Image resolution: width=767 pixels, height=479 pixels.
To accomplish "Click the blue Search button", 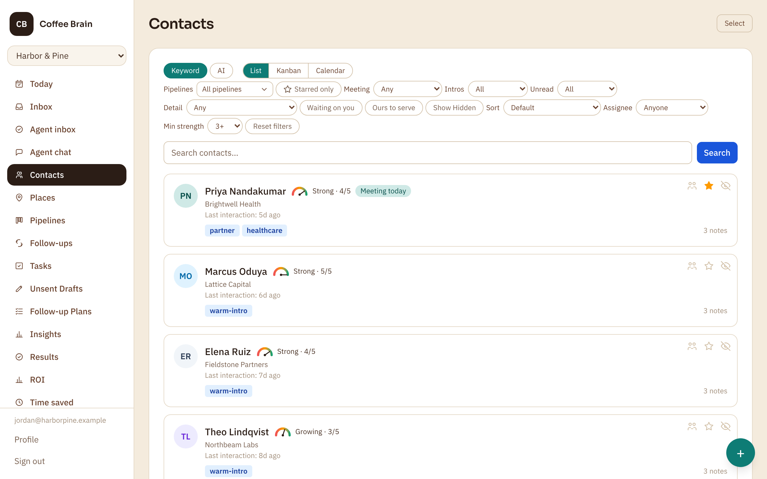I will [717, 153].
